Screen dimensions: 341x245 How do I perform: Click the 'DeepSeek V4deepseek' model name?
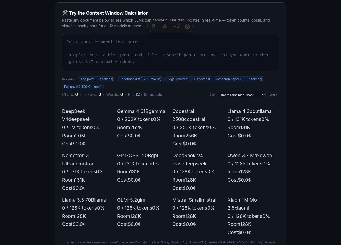76,115
